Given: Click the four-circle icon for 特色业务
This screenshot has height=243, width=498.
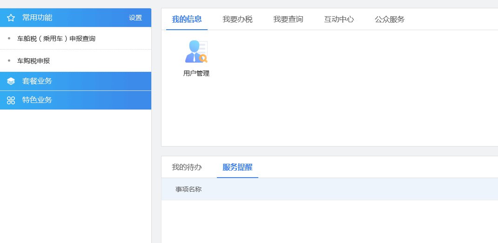Looking at the screenshot, I should [11, 100].
